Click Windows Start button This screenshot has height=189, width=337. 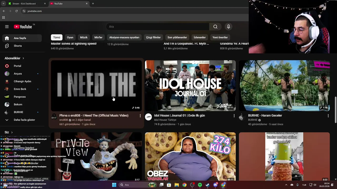[114, 185]
